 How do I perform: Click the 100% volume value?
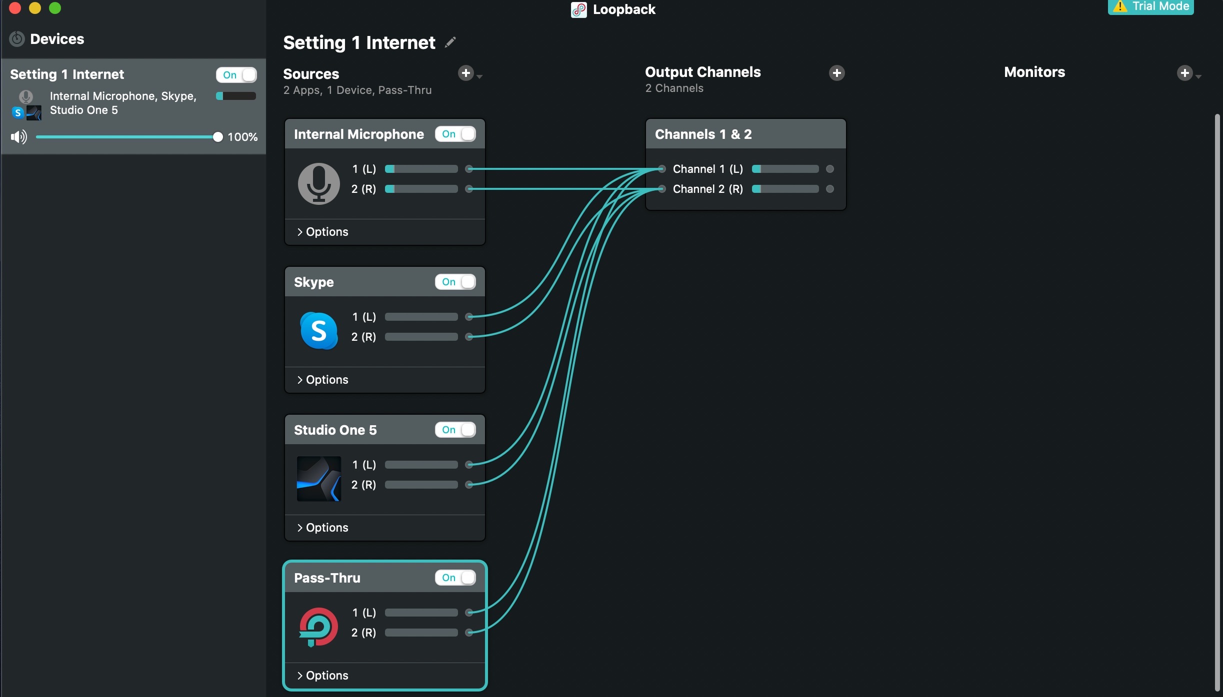(x=242, y=137)
